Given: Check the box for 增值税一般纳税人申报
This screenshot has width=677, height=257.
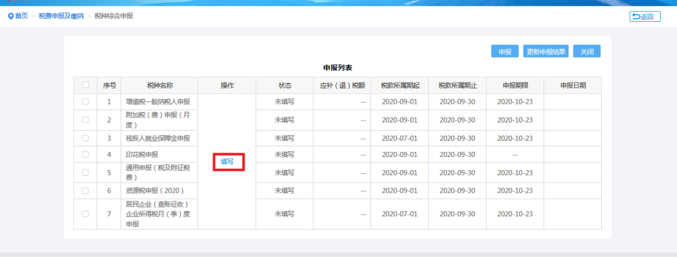Looking at the screenshot, I should tap(85, 101).
